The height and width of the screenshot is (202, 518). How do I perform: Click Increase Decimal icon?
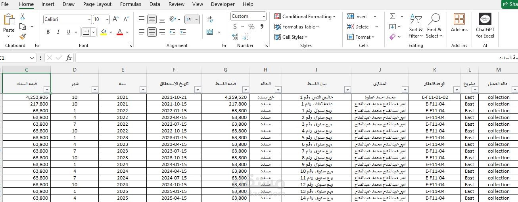(x=235, y=37)
